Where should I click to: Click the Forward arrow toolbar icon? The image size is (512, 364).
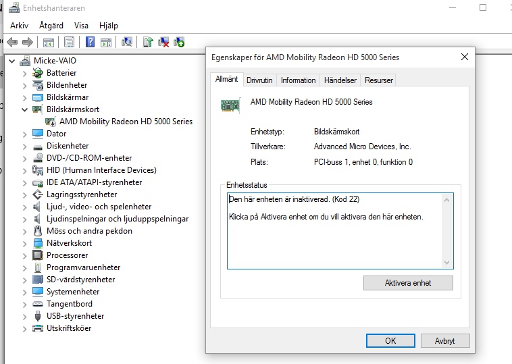tap(28, 42)
